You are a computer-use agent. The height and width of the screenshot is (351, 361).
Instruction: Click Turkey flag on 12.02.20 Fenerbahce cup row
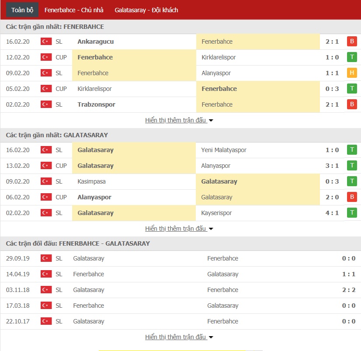tap(46, 57)
